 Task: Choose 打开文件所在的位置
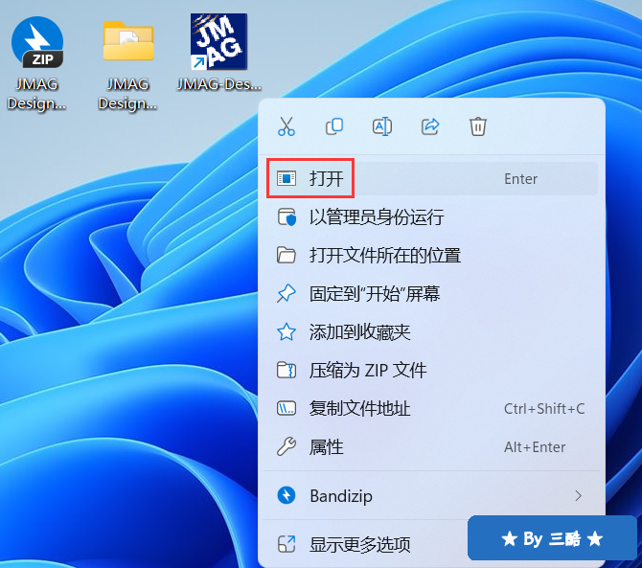coord(432,256)
